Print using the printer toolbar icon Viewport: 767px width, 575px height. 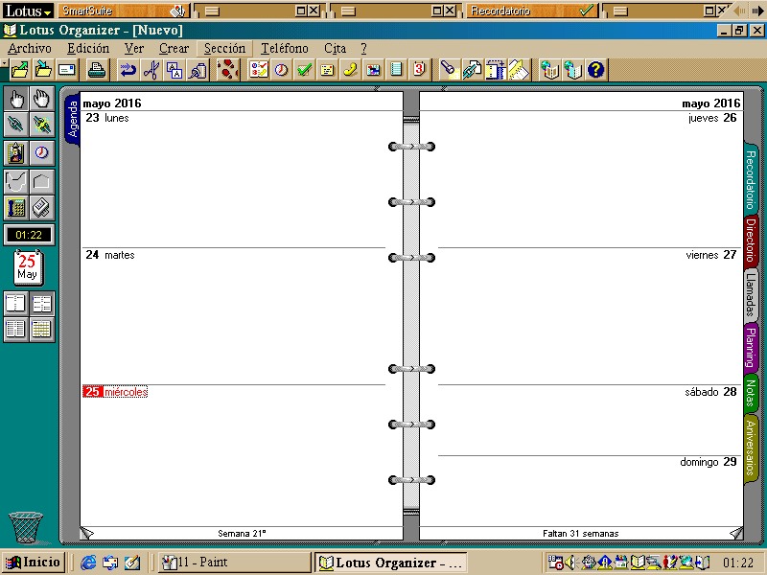[x=97, y=69]
